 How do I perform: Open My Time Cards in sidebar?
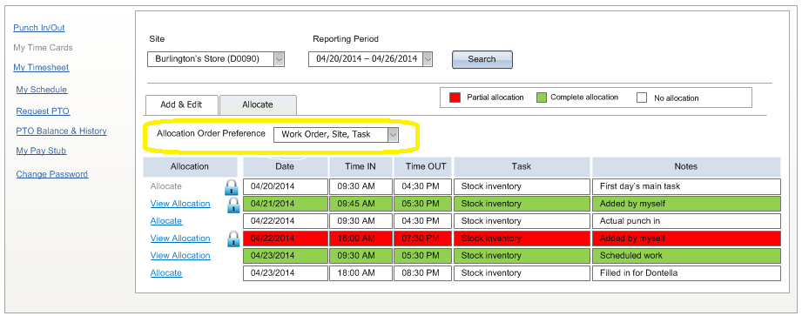(43, 48)
